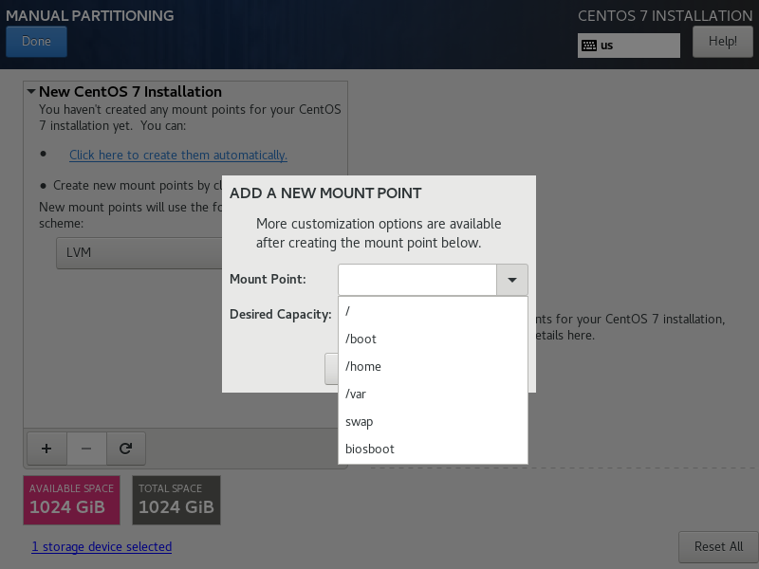Image resolution: width=759 pixels, height=569 pixels.
Task: Click the minus icon to remove mount point
Action: pyautogui.click(x=86, y=449)
